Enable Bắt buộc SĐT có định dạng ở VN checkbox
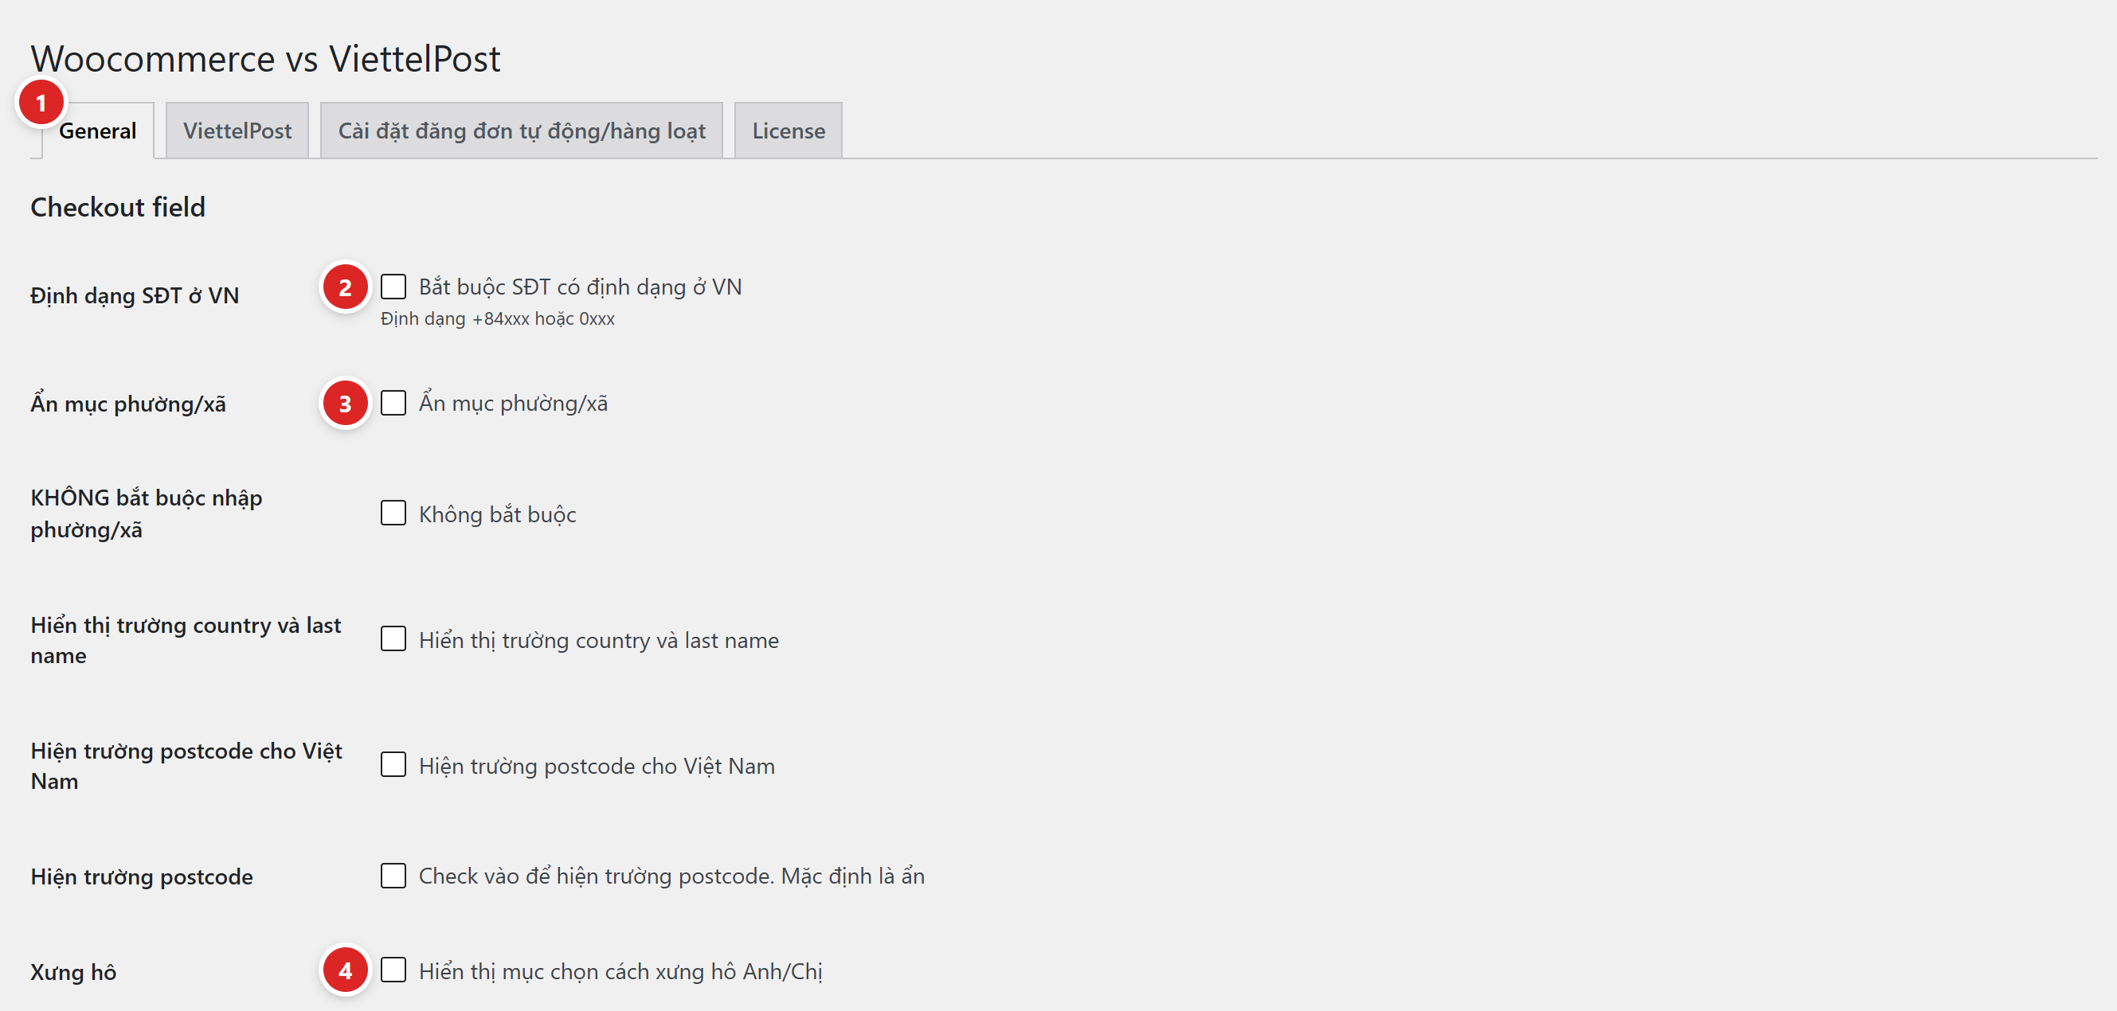Viewport: 2117px width, 1011px height. click(x=393, y=287)
